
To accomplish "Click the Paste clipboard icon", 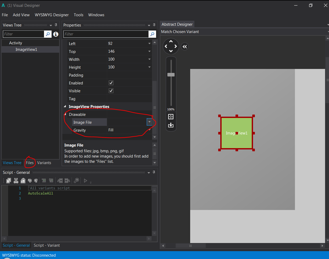I will click(23, 180).
